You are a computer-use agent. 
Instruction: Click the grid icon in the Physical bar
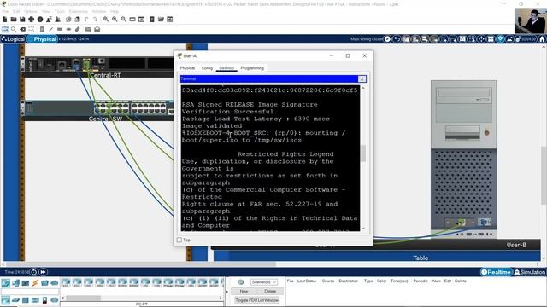point(491,39)
